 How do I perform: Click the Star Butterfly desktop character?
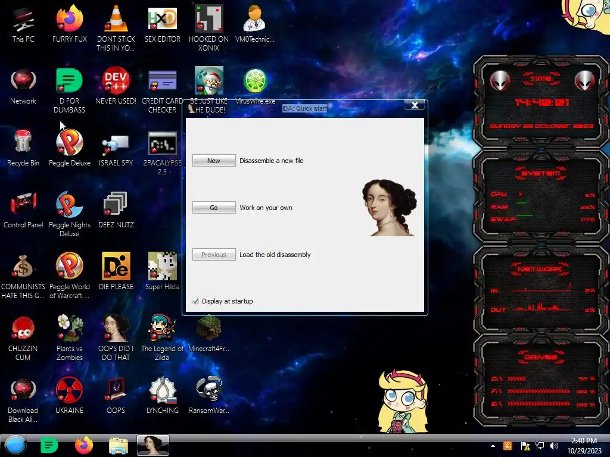[404, 401]
